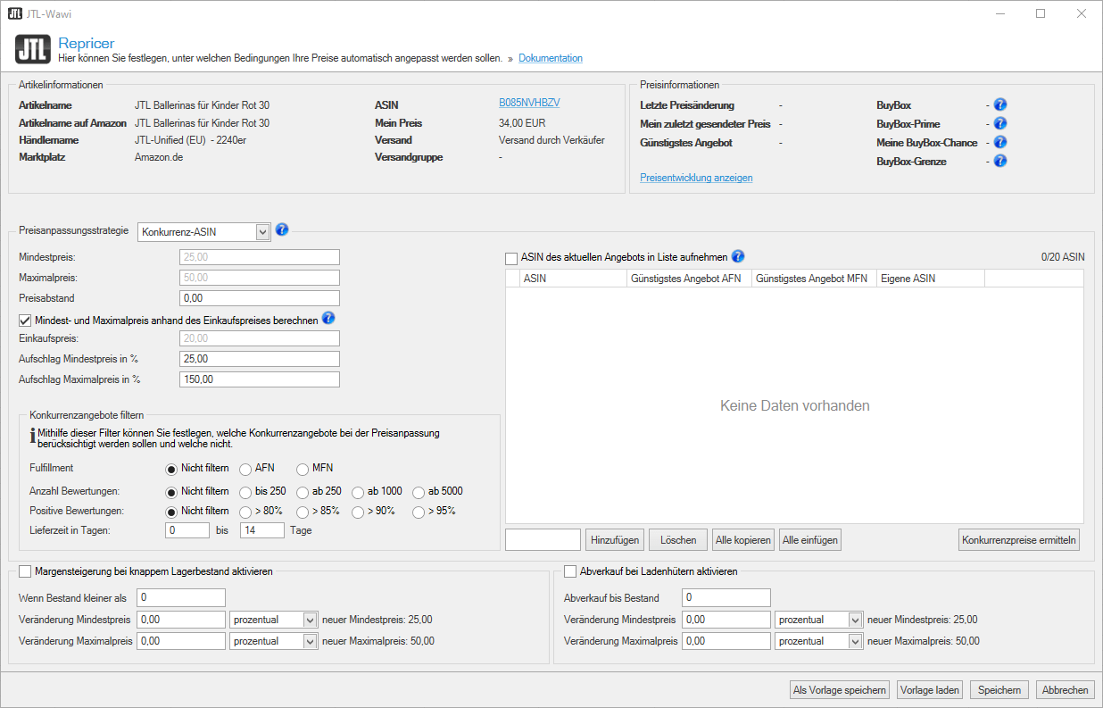Click the Alle kopieren button
This screenshot has width=1103, height=708.
742,540
